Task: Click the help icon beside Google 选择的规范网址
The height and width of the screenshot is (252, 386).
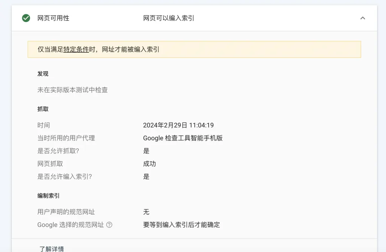Action: tap(109, 225)
